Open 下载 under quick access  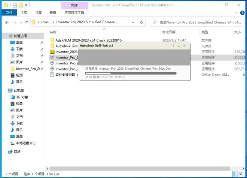point(19,49)
